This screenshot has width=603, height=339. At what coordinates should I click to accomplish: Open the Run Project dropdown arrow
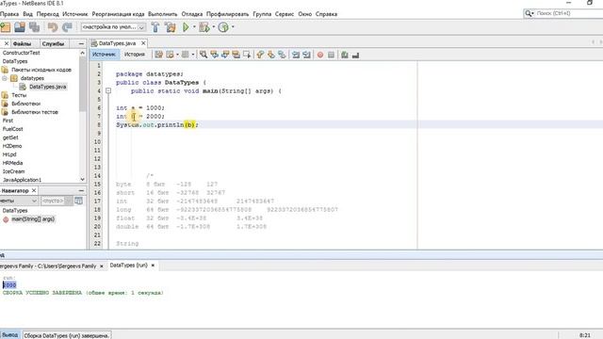click(x=194, y=27)
